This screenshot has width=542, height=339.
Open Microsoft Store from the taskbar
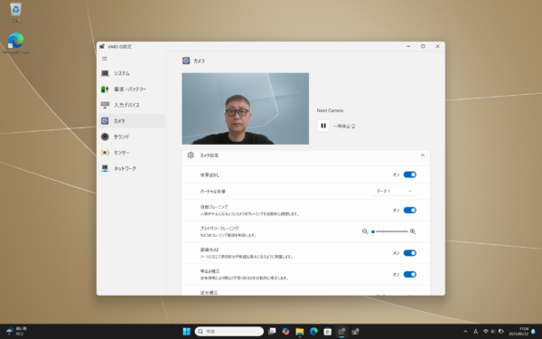pos(327,332)
